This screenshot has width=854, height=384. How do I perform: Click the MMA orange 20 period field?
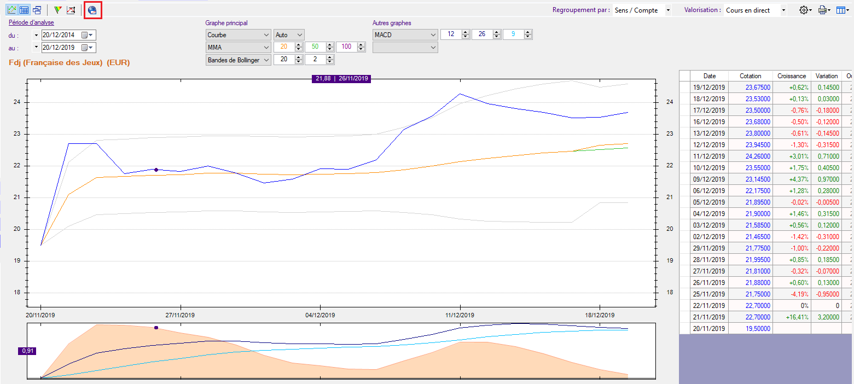click(x=283, y=48)
